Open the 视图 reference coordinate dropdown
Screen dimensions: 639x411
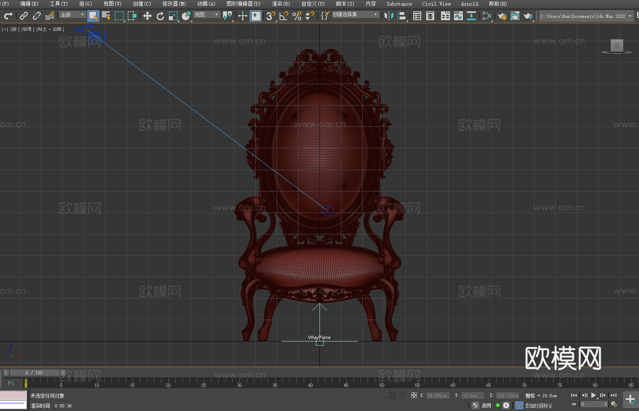(206, 15)
